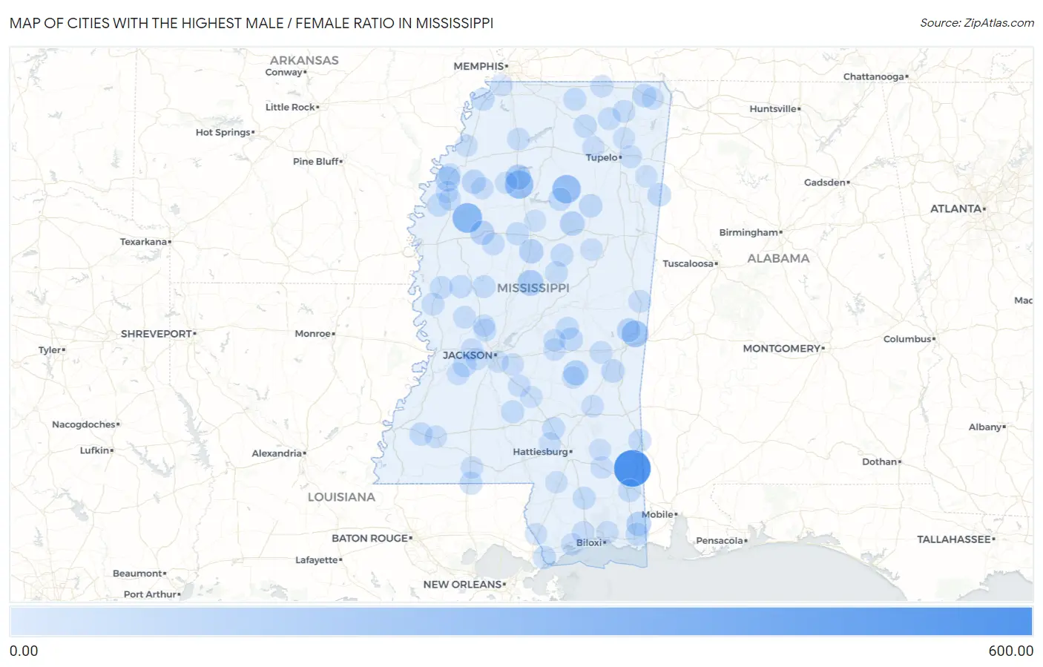
Task: Click the Texarkana city label
Action: coord(143,242)
